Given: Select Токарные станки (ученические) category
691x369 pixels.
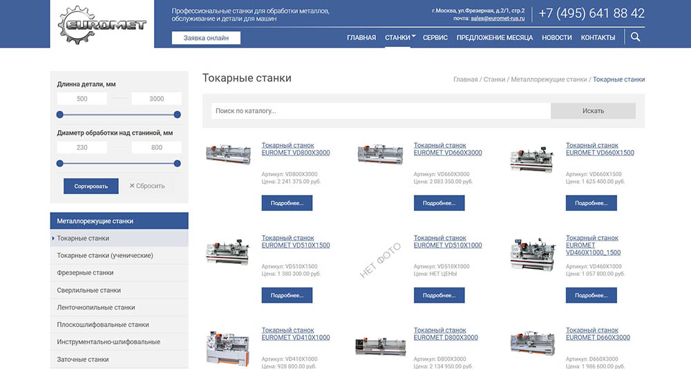Looking at the screenshot, I should [119, 255].
